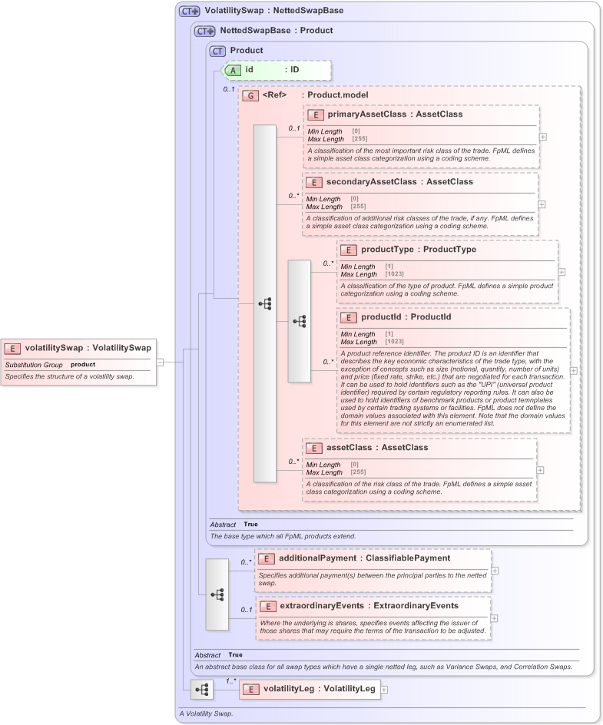The height and width of the screenshot is (725, 603).
Task: Expand the assetClass element
Action: [x=540, y=470]
